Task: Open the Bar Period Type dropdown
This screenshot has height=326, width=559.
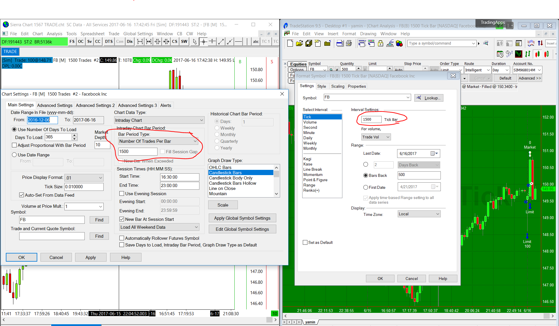Action: point(158,141)
